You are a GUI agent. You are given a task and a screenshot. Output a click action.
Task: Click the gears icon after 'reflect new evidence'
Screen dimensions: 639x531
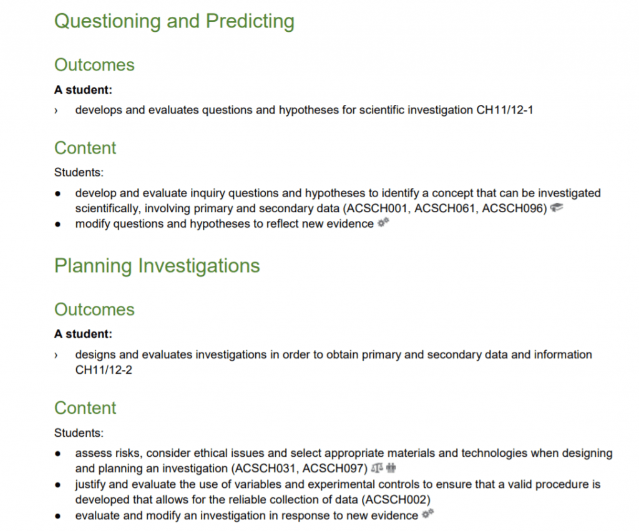click(383, 223)
